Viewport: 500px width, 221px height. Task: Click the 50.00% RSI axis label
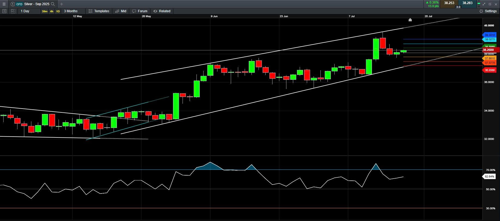pyautogui.click(x=490, y=189)
